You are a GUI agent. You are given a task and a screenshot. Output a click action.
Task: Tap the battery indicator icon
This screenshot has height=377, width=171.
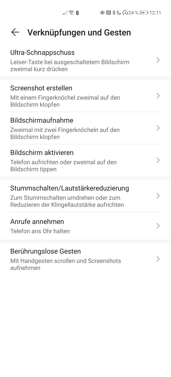pyautogui.click(x=144, y=13)
